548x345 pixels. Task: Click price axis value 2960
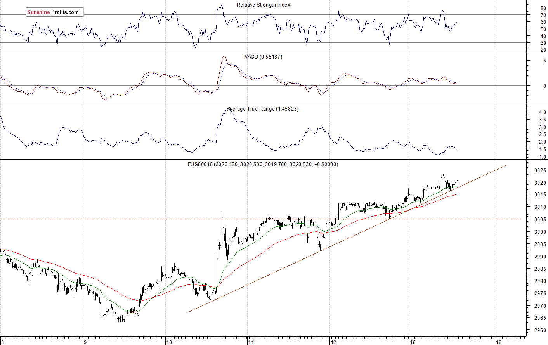coord(540,331)
